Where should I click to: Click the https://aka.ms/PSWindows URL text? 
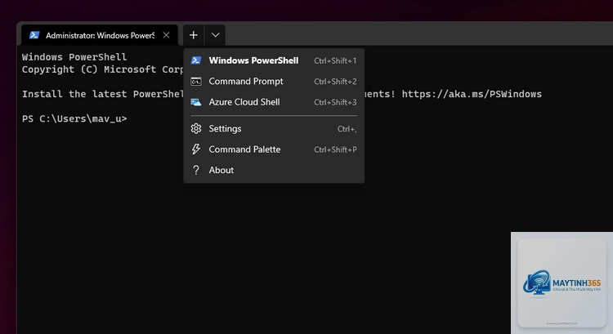tap(472, 94)
